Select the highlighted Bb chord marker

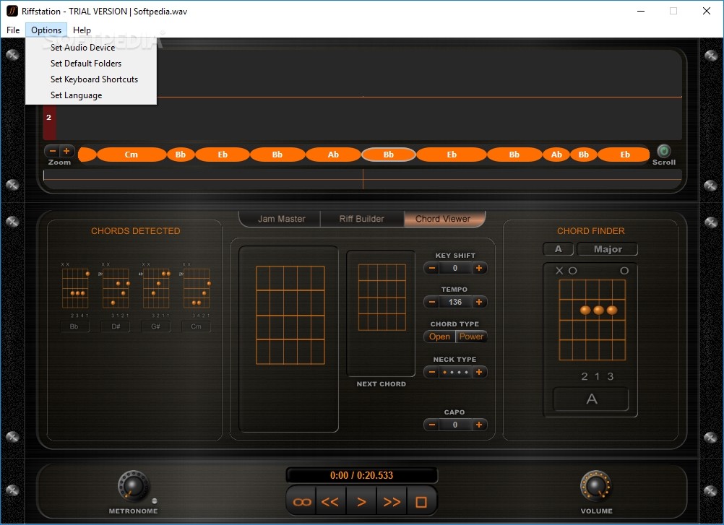pyautogui.click(x=388, y=155)
